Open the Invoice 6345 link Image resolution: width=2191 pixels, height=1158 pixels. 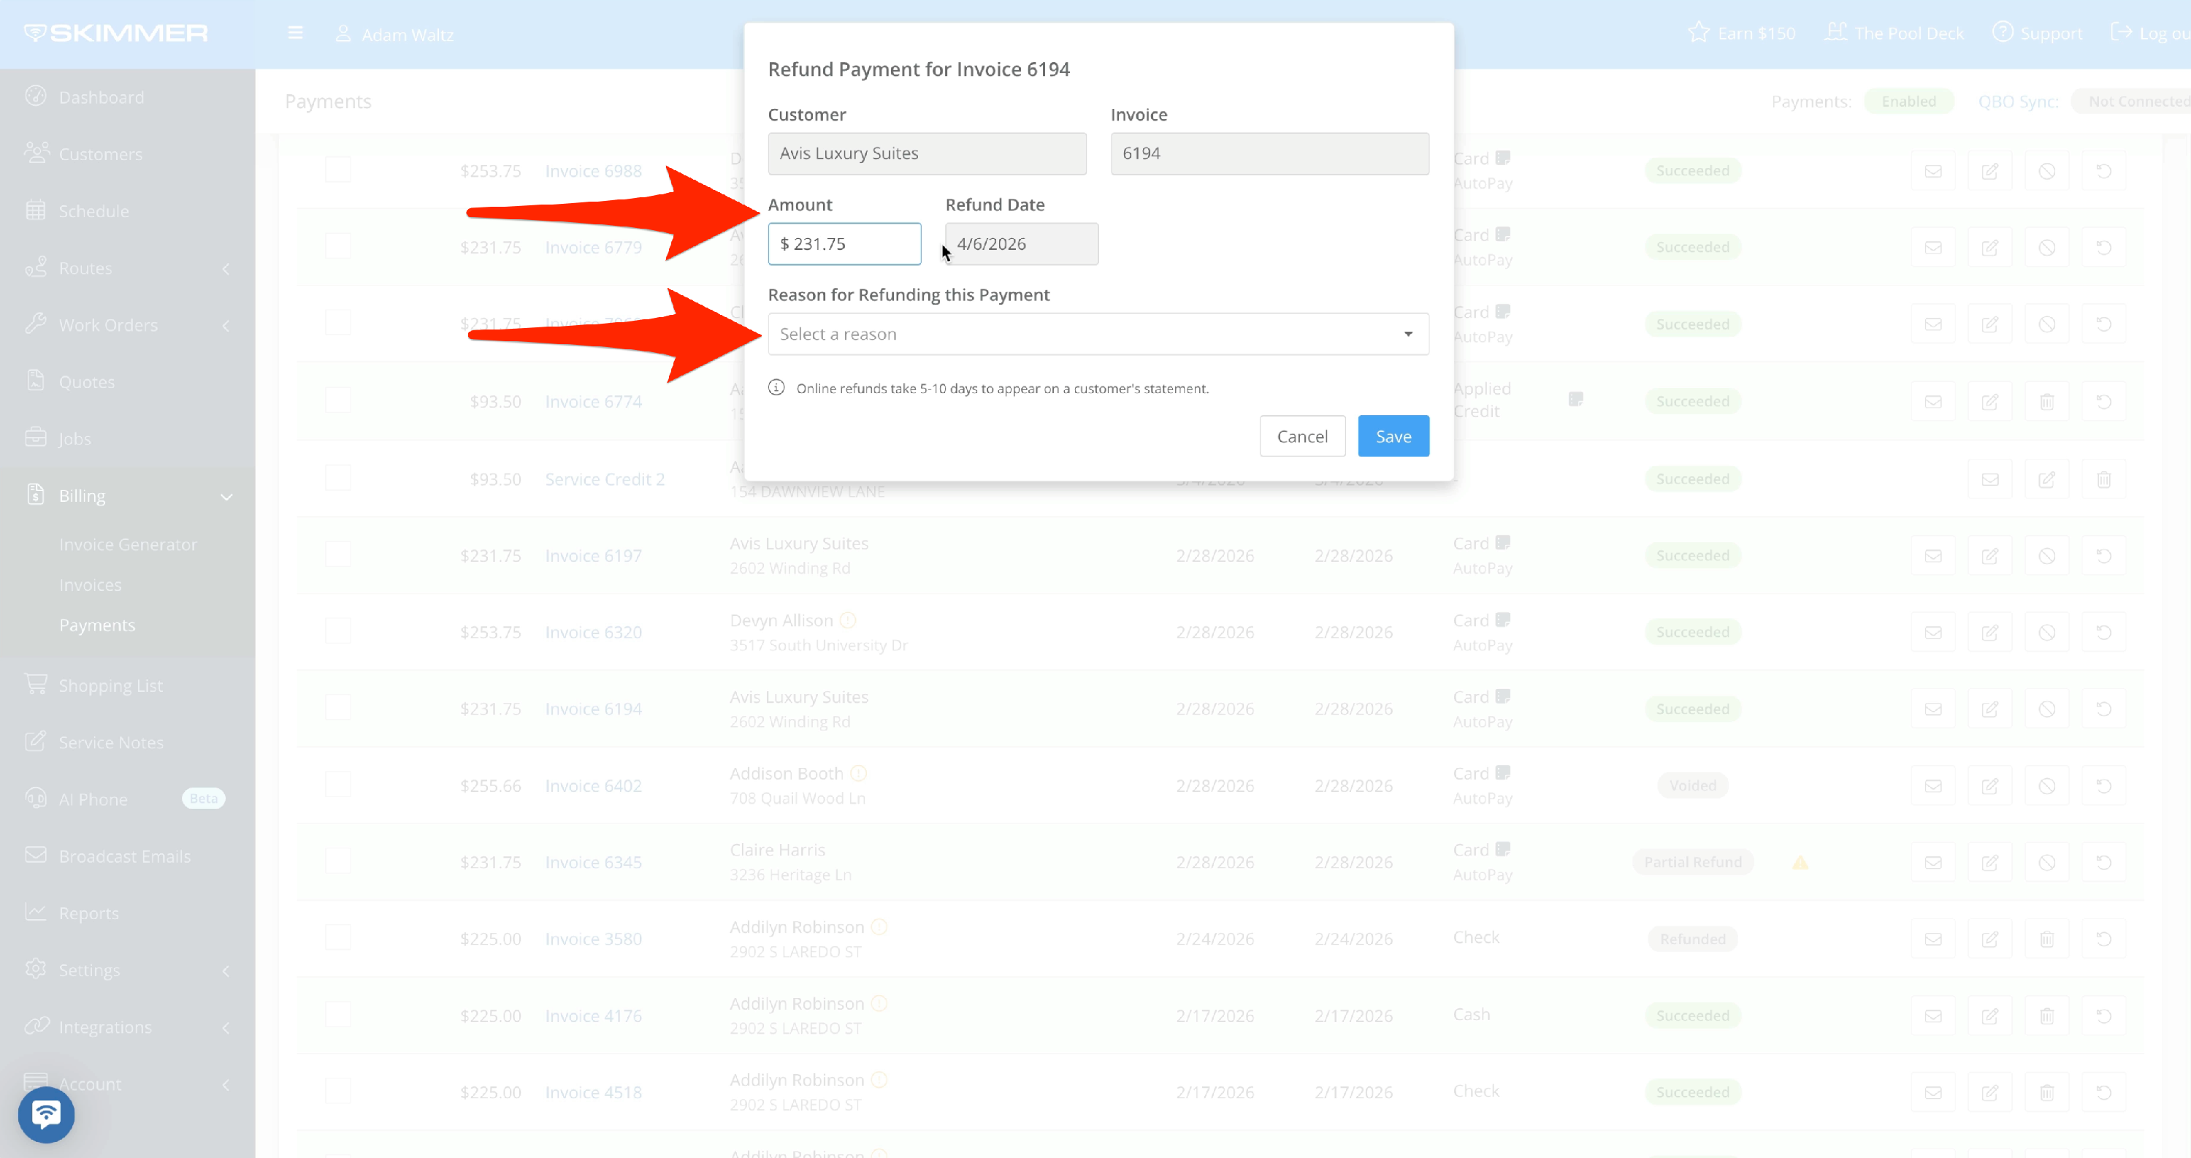tap(593, 862)
